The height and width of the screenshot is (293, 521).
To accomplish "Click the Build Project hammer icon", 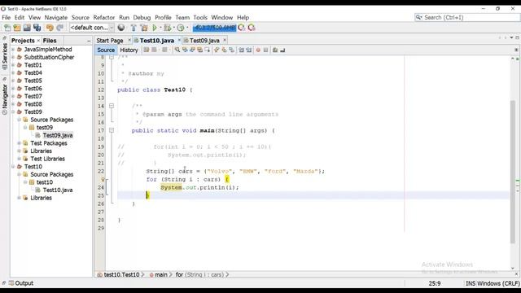I will 134,28.
